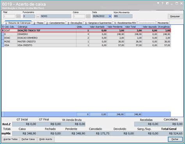Viewport: 185px width, 144px height.
Task: Click the Fechar Caixa button
Action: 28,139
